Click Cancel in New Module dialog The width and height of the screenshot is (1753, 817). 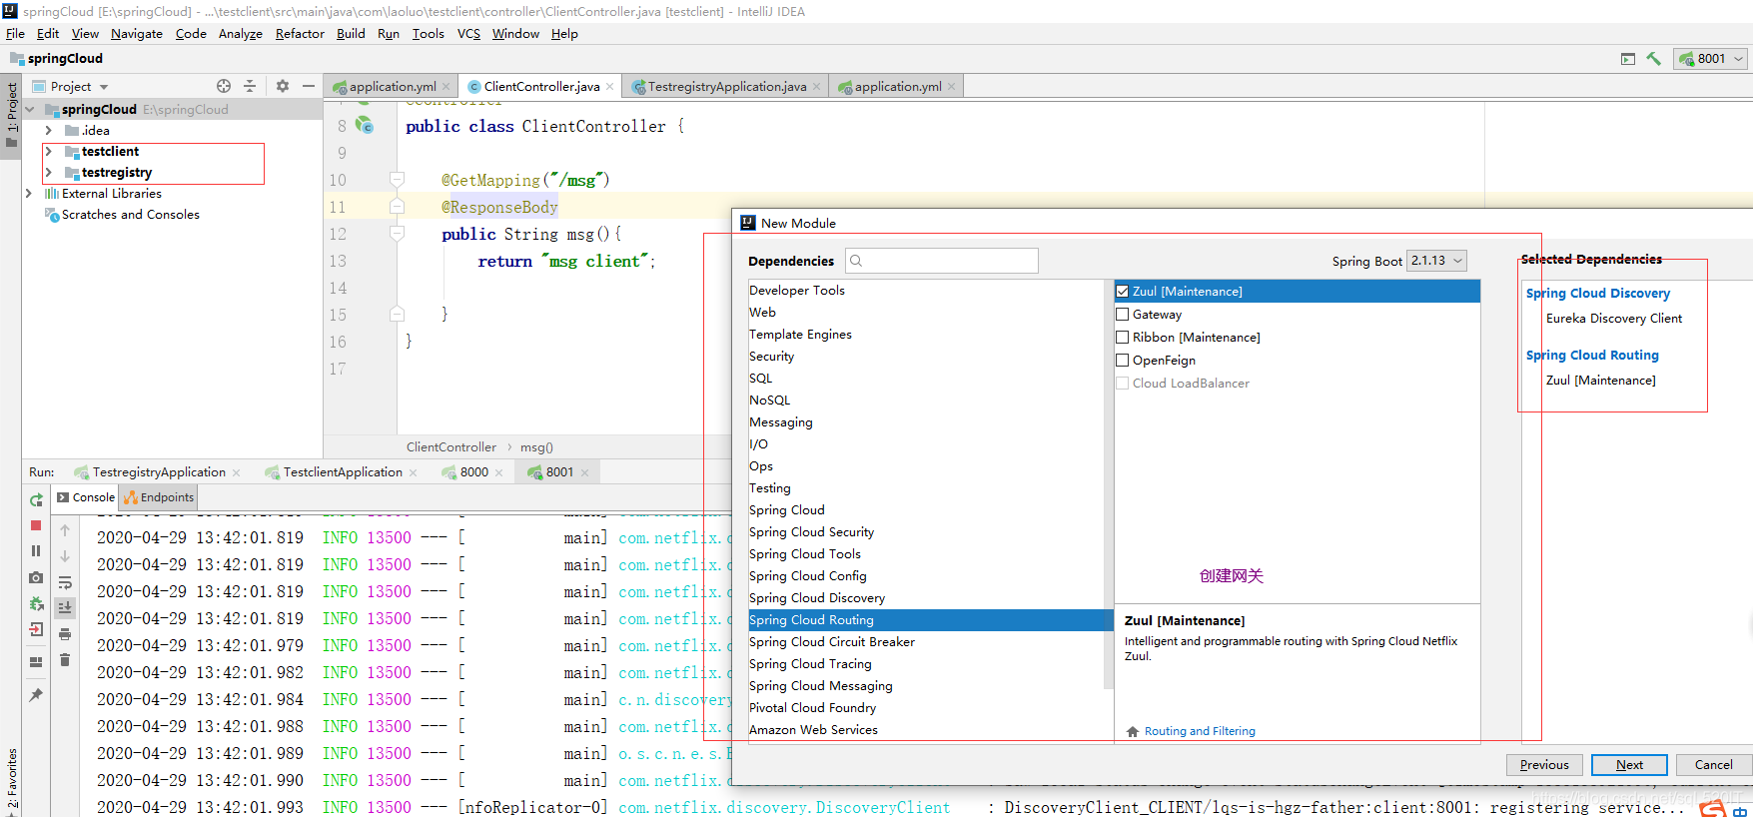[x=1713, y=765]
